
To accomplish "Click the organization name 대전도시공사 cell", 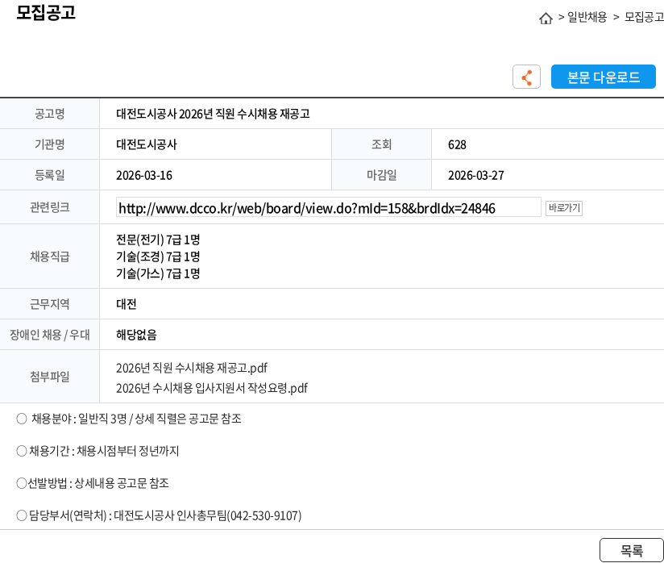I will [x=147, y=144].
